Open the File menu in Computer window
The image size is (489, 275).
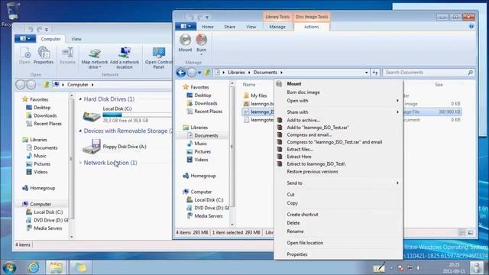coord(25,39)
